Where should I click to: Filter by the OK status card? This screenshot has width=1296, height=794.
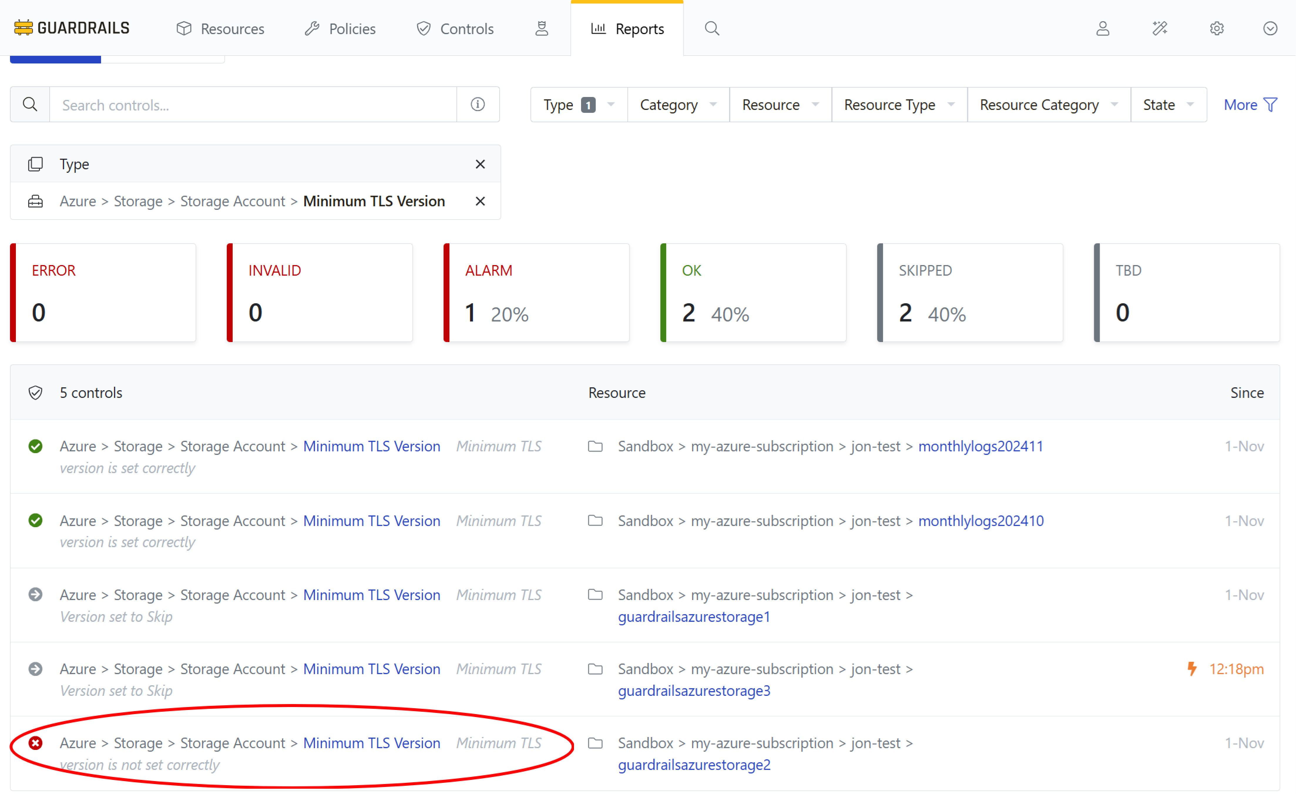coord(753,293)
